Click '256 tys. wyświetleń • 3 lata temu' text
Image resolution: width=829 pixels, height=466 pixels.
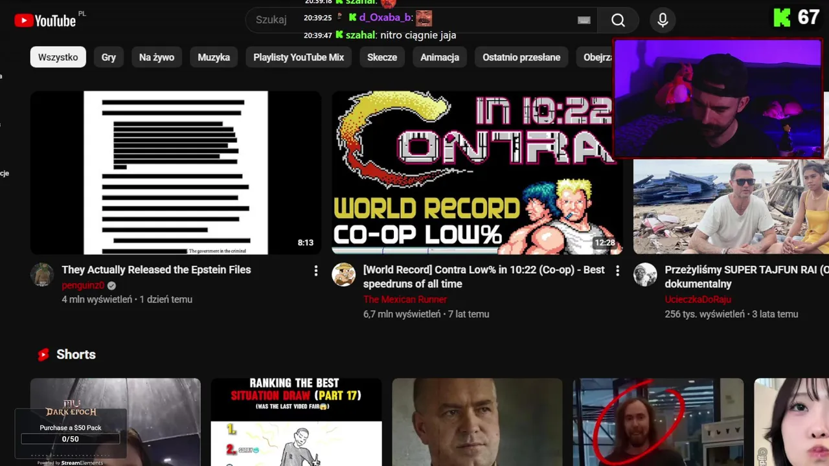(x=731, y=314)
